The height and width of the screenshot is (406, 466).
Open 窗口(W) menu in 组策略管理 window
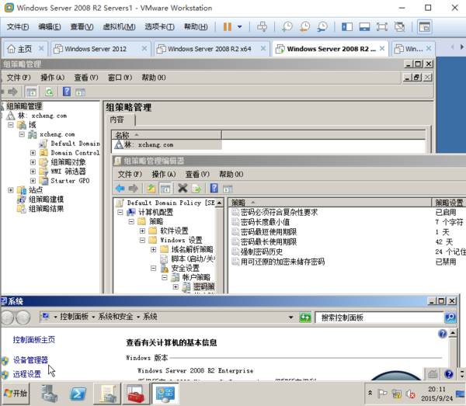coord(120,78)
